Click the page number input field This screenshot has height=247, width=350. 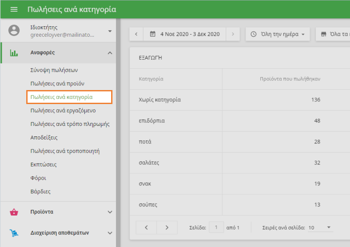pyautogui.click(x=216, y=228)
